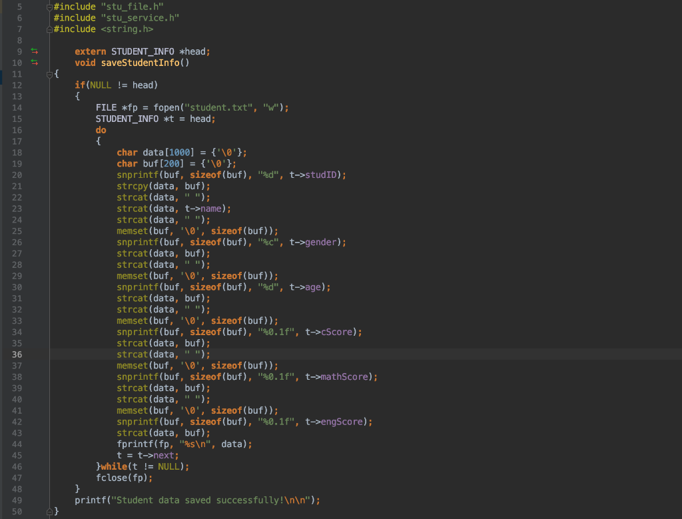Screen dimensions: 682x519
Task: Click fold marker beside #include <string.h>
Action: point(49,29)
